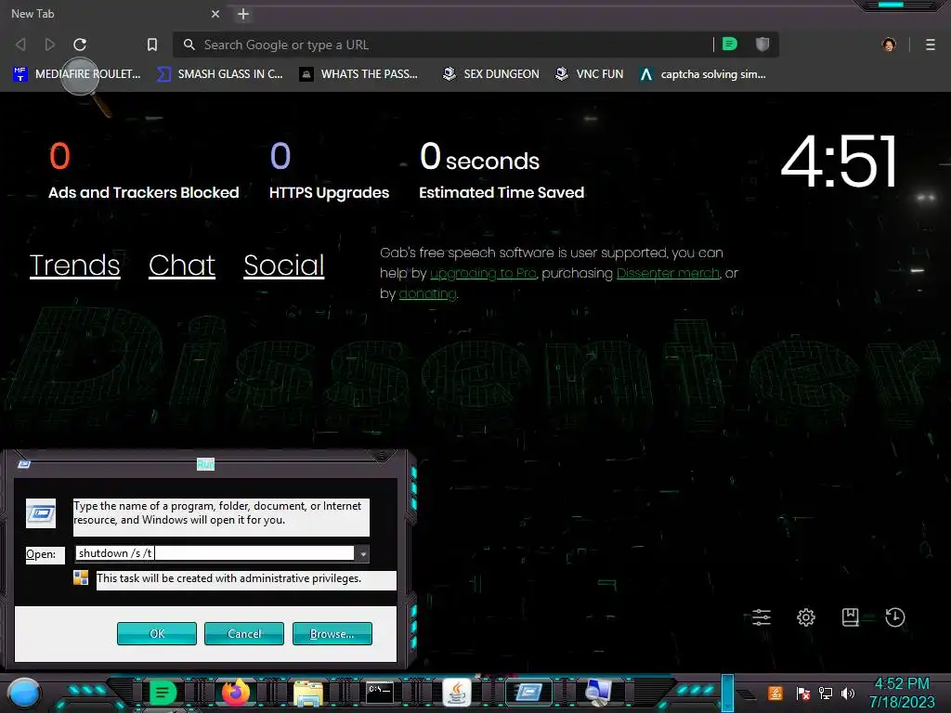
Task: Expand the Open combo box dropdown arrow
Action: [362, 553]
